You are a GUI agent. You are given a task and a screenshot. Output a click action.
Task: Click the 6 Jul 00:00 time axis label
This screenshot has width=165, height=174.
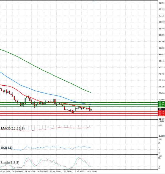point(92,172)
